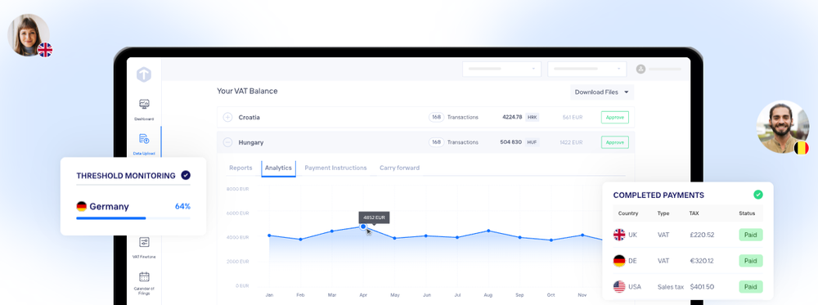
Task: Toggle the Threshold Monitoring checkmark
Action: point(186,175)
